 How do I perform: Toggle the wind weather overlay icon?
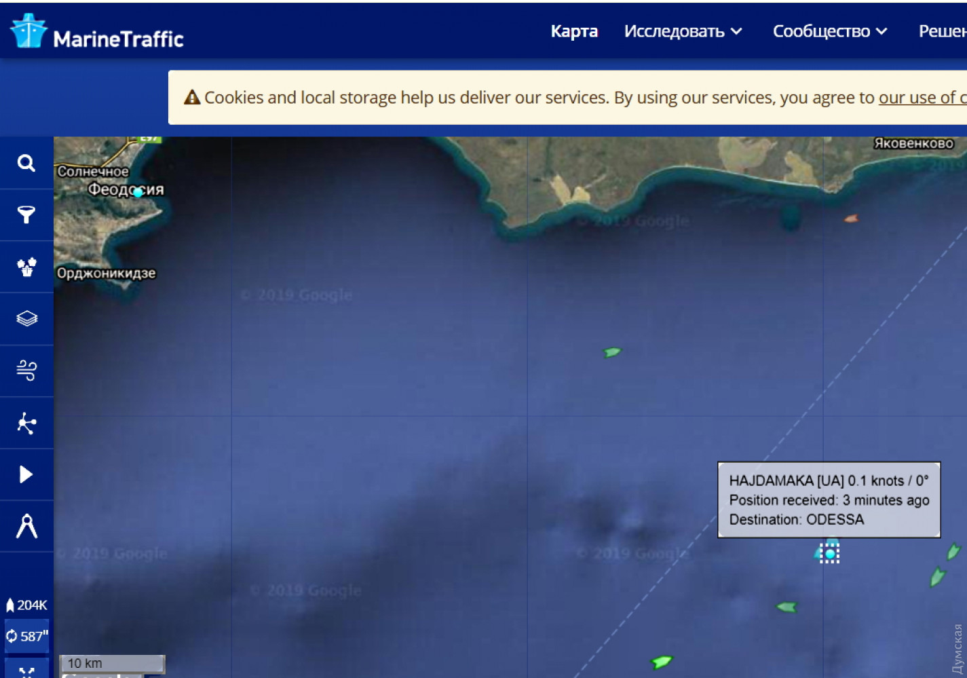coord(26,371)
